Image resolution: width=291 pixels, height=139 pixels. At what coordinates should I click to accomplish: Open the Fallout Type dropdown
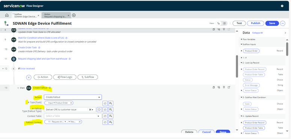click(x=92, y=110)
